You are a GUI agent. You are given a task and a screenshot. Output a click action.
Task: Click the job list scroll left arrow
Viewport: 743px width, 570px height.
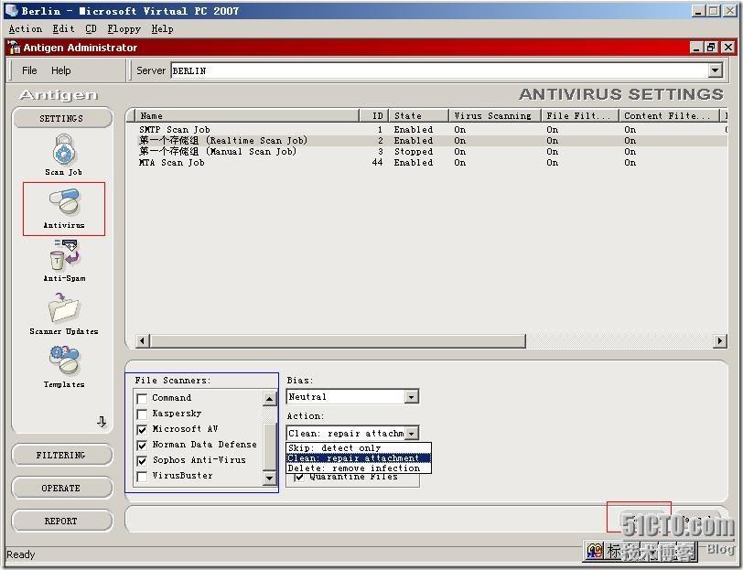click(x=142, y=340)
